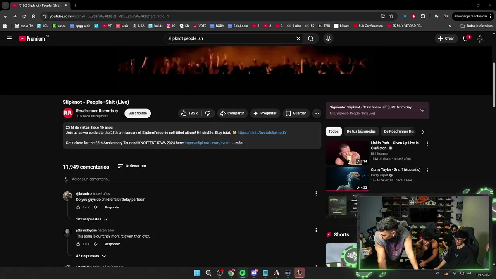Subscribe to Roadrunner Records via Suscribirse

coord(138,113)
